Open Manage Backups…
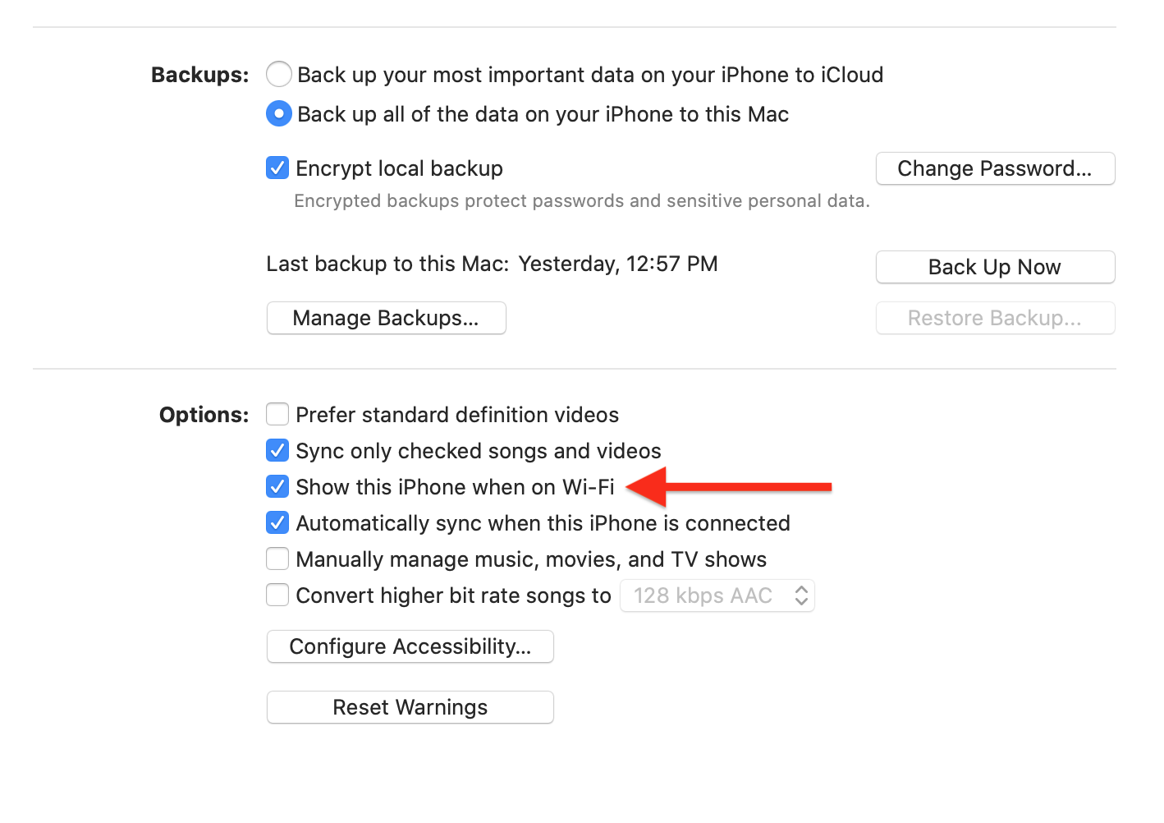This screenshot has width=1164, height=823. [386, 318]
